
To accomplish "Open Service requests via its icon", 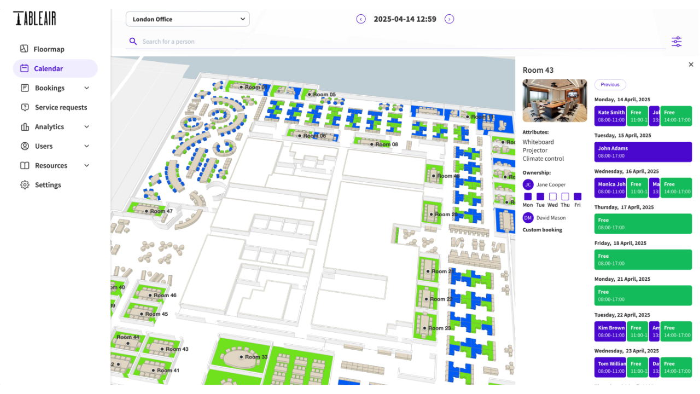I will pos(25,107).
